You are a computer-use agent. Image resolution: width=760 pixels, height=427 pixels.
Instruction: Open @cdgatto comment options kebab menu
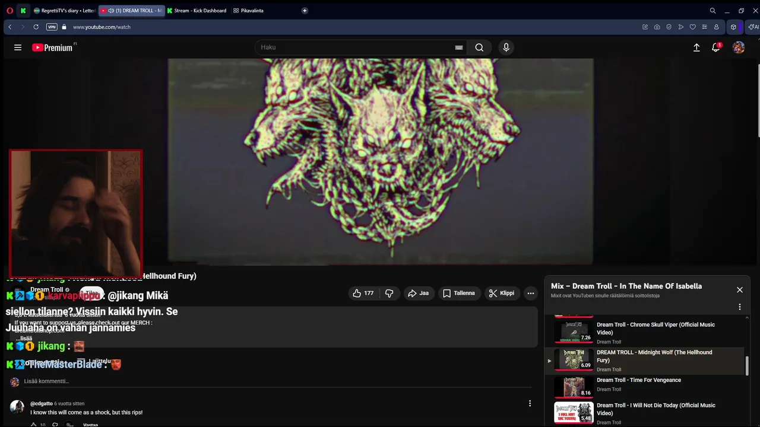530,403
